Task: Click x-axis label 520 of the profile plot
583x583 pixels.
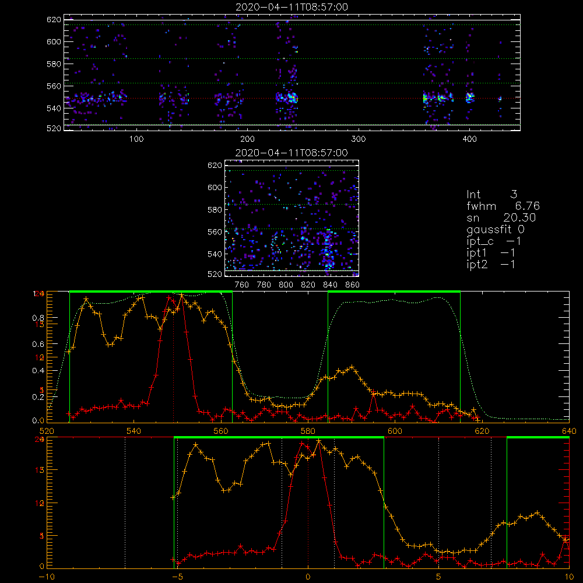Action: (47, 431)
